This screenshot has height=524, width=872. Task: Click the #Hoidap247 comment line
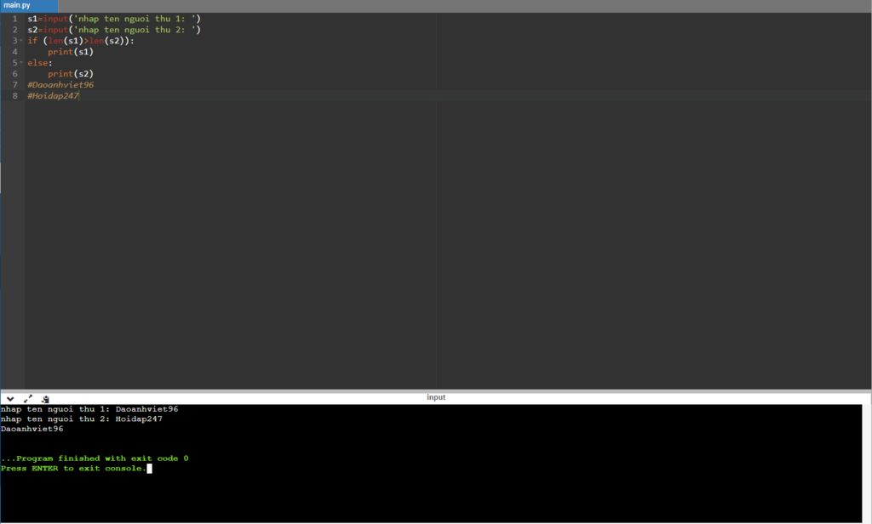53,96
